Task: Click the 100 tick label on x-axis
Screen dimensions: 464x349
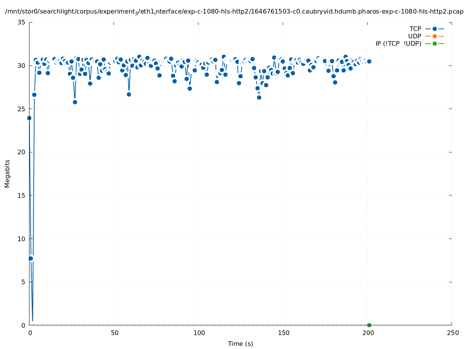Action: click(198, 333)
